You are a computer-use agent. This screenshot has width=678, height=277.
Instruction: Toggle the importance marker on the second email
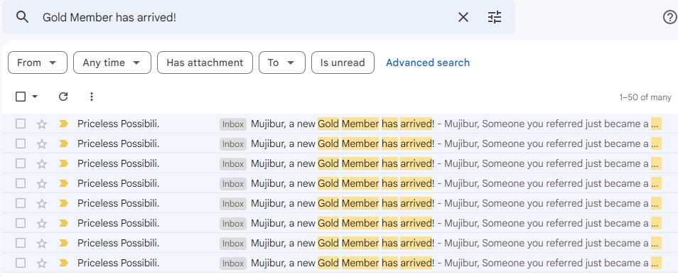(63, 143)
